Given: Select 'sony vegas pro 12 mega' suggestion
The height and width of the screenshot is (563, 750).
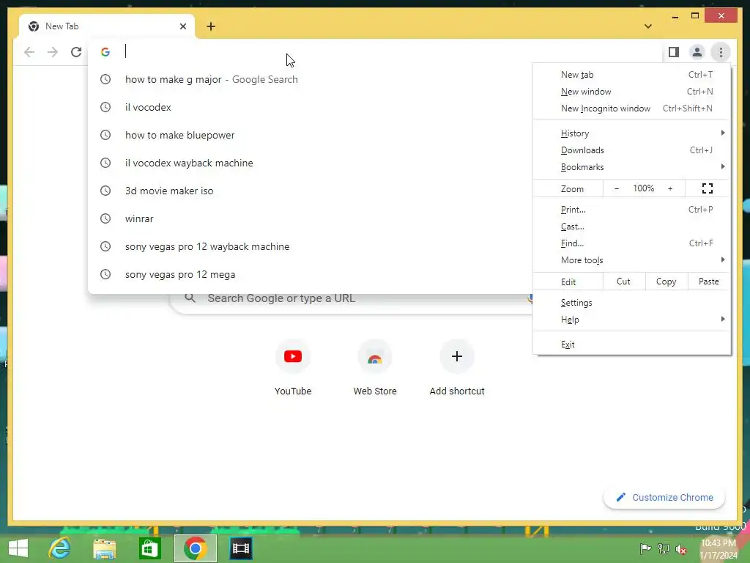Looking at the screenshot, I should pos(310,274).
